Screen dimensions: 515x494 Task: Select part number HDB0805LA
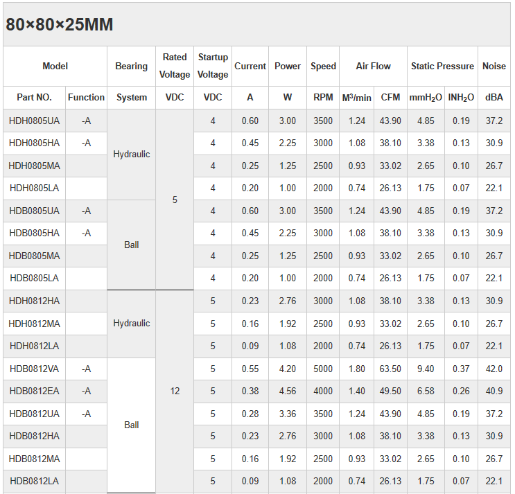(x=35, y=278)
